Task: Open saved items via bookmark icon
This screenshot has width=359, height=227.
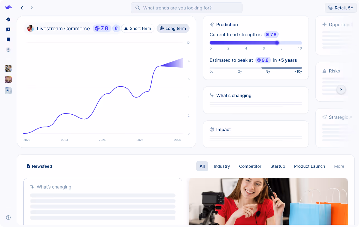Action: 8,40
